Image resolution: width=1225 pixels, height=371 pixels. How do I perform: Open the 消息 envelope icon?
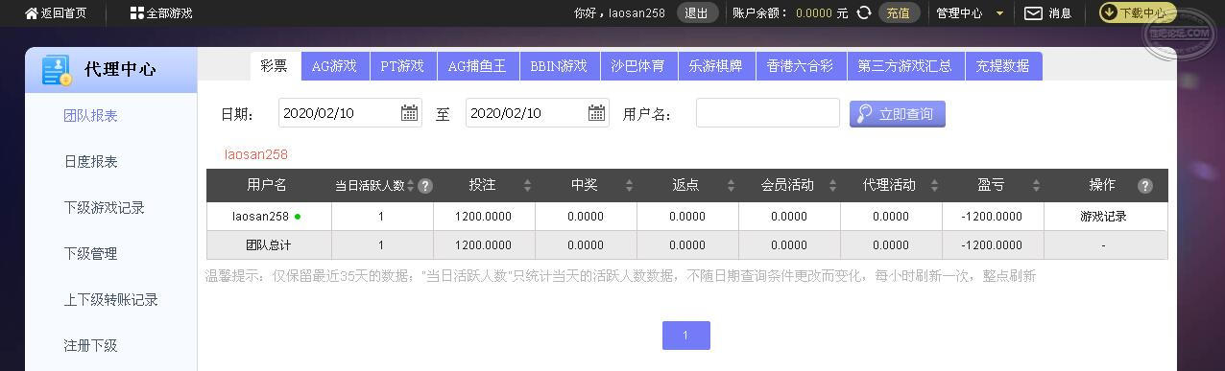(1033, 13)
